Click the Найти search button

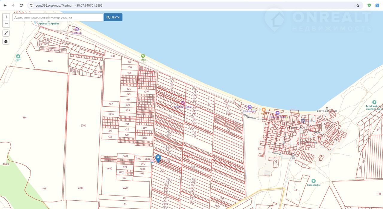pyautogui.click(x=113, y=17)
